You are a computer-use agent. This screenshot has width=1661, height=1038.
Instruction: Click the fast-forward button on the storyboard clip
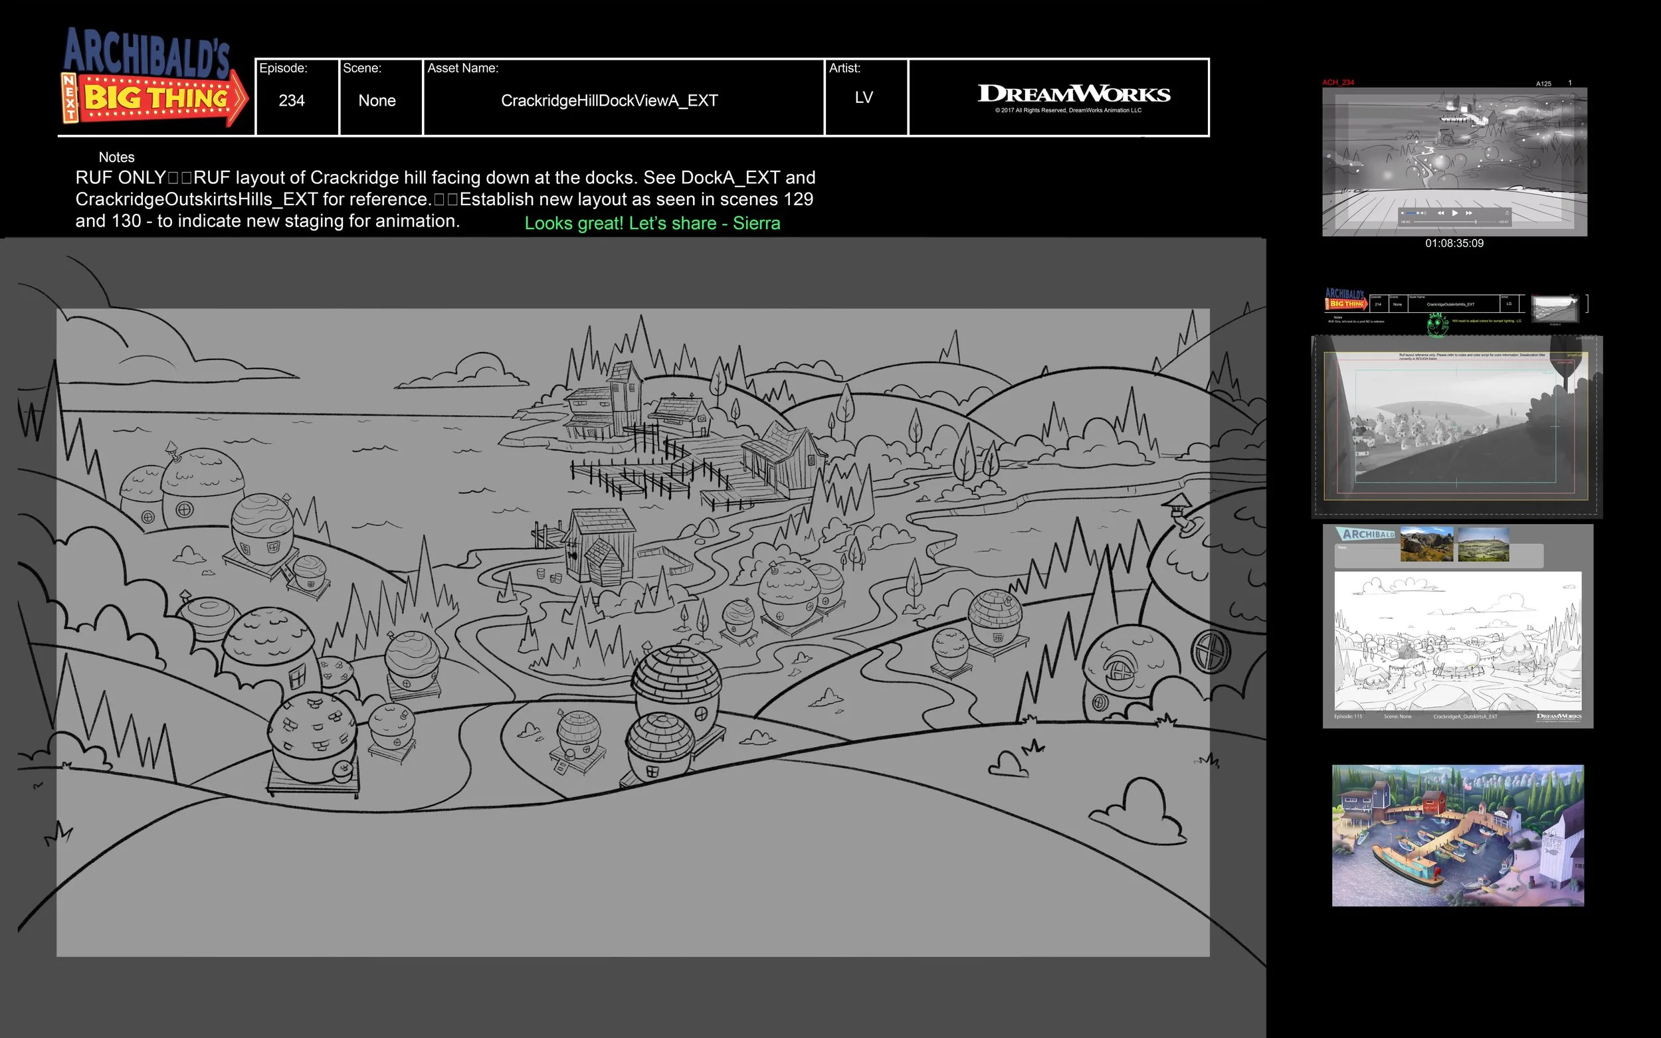click(x=1469, y=213)
